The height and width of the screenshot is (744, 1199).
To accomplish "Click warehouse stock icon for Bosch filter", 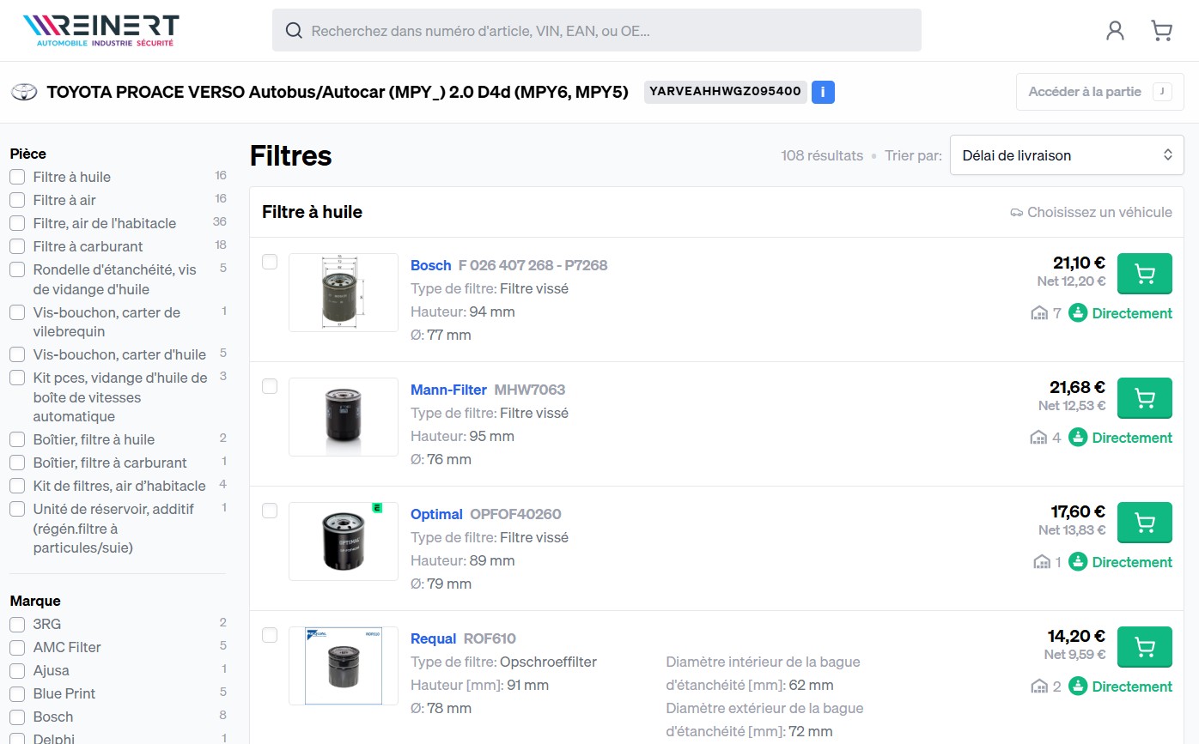I will point(1039,313).
